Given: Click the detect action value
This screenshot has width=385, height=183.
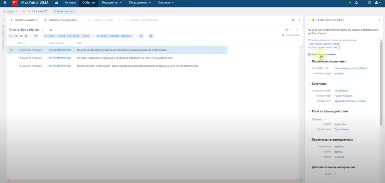Looking at the screenshot, I should coord(338,152).
